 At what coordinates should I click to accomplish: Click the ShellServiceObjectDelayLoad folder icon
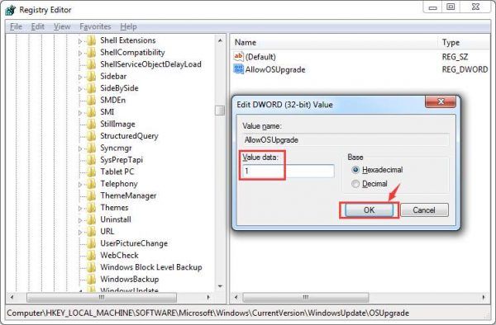[x=91, y=64]
